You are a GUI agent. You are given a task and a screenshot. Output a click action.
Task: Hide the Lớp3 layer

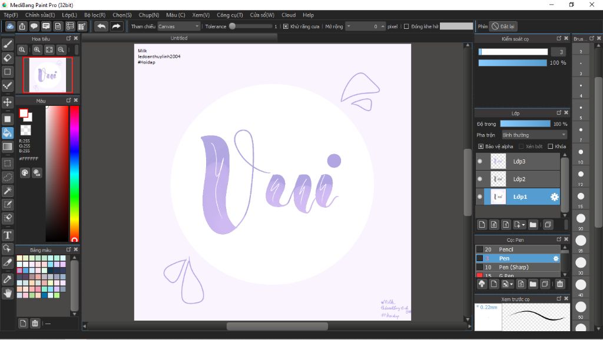click(x=480, y=161)
